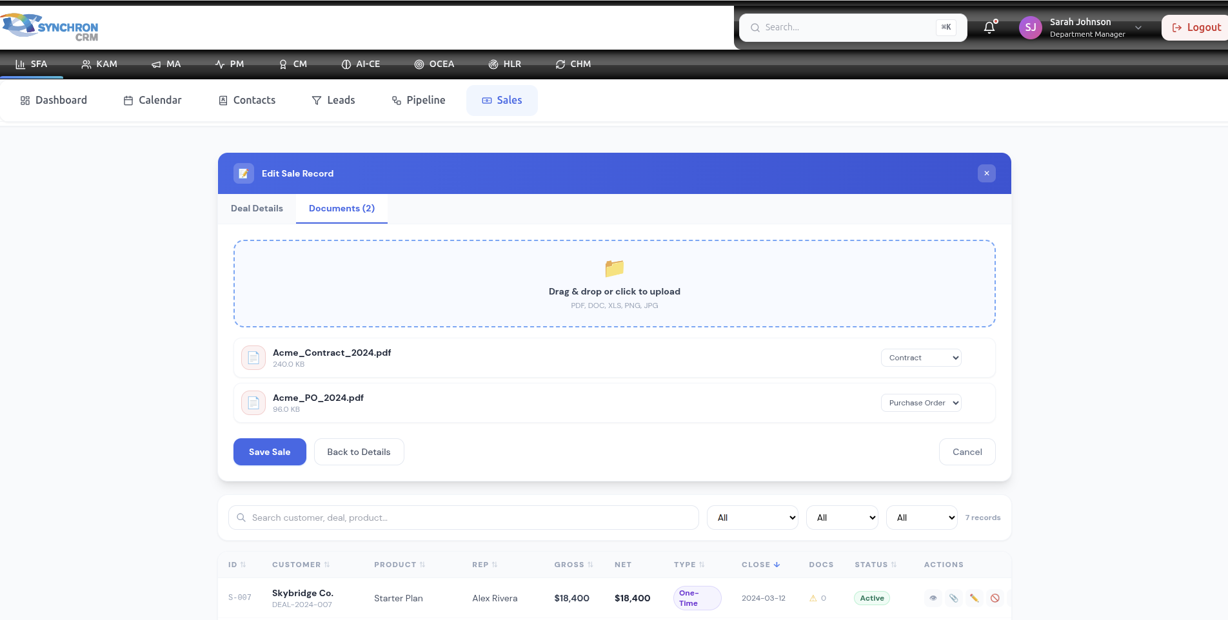Close the Edit Sale Record panel
Image resolution: width=1228 pixels, height=620 pixels.
(987, 173)
